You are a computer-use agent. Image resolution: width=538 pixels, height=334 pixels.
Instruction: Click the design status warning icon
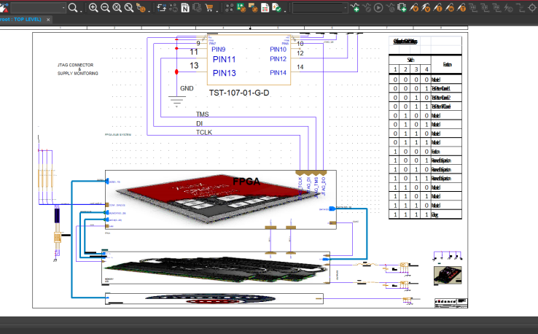coord(4,7)
